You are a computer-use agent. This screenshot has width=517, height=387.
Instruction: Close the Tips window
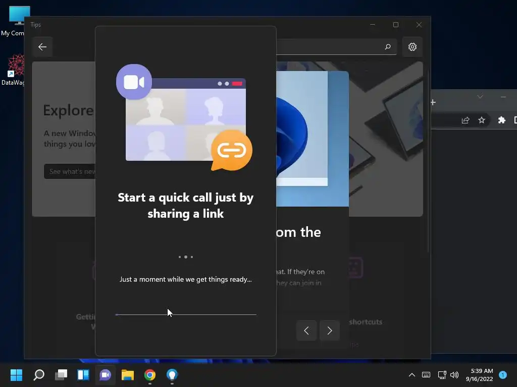pos(419,25)
